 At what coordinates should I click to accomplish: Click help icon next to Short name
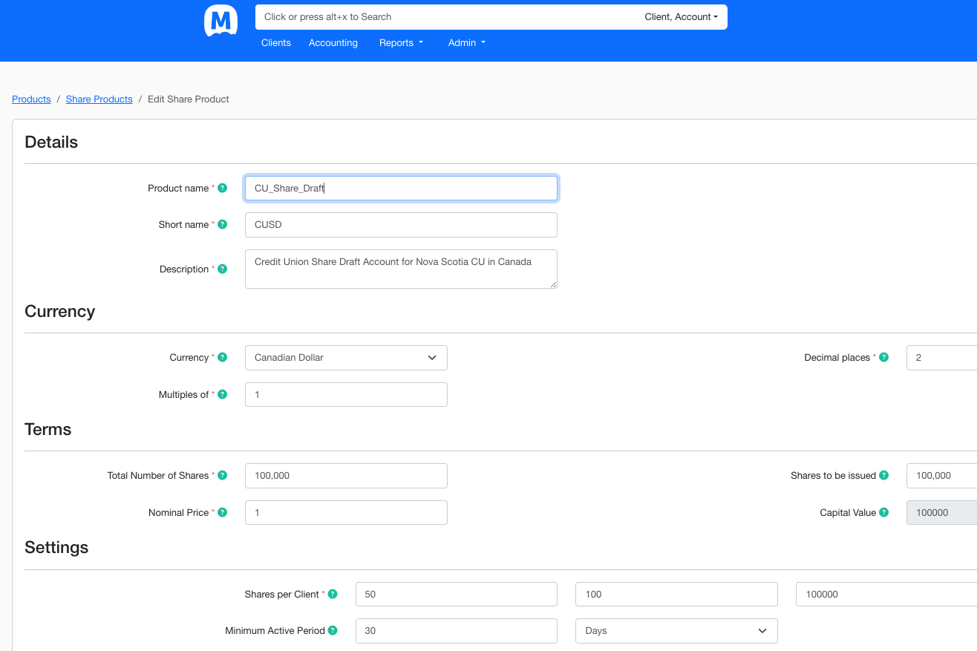(x=222, y=225)
